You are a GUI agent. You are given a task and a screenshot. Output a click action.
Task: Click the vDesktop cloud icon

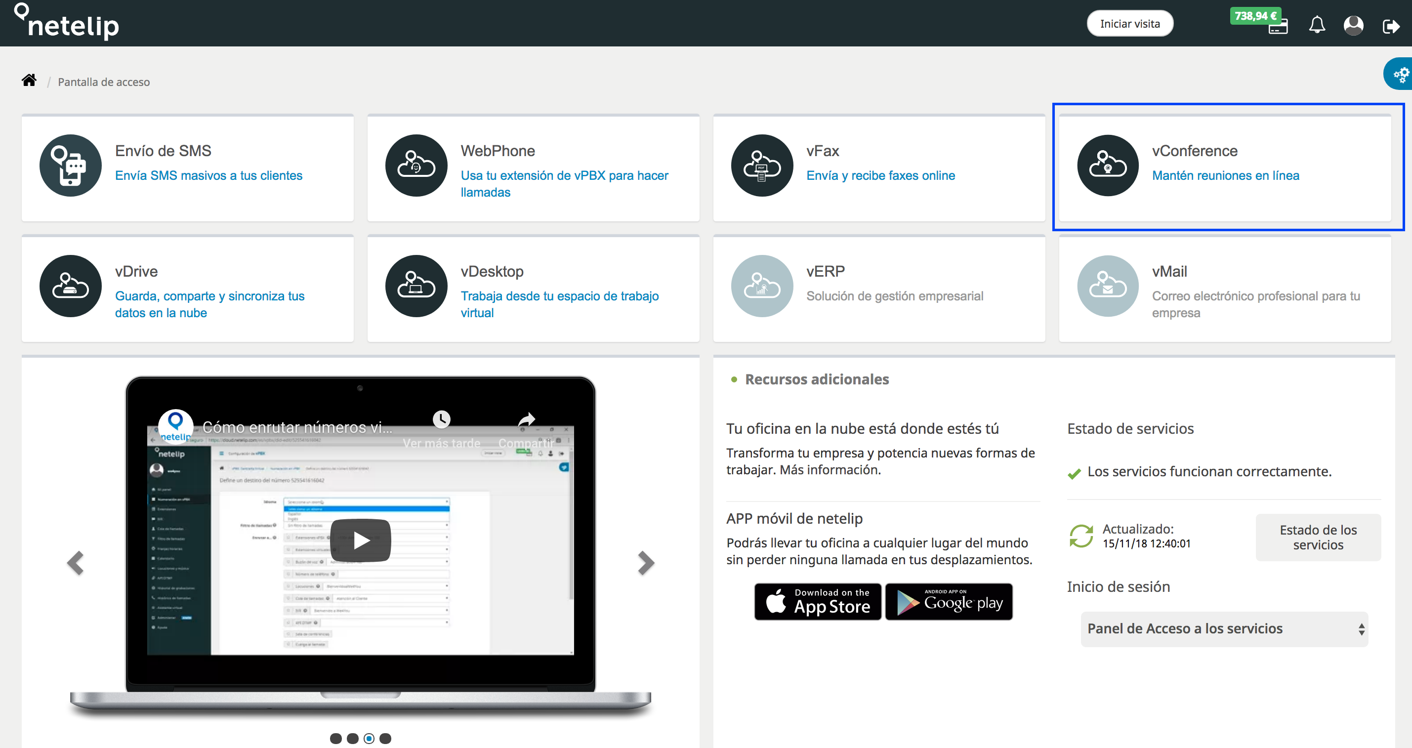(x=416, y=286)
